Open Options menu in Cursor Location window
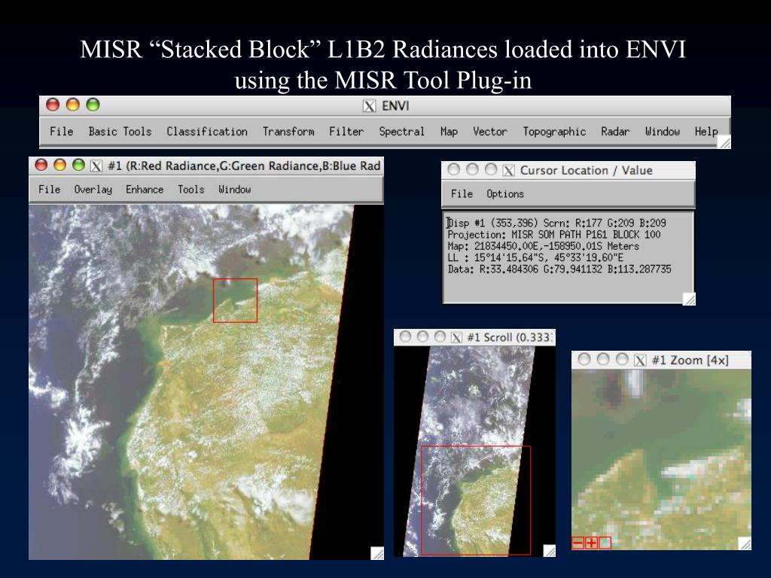This screenshot has width=771, height=578. click(x=504, y=194)
